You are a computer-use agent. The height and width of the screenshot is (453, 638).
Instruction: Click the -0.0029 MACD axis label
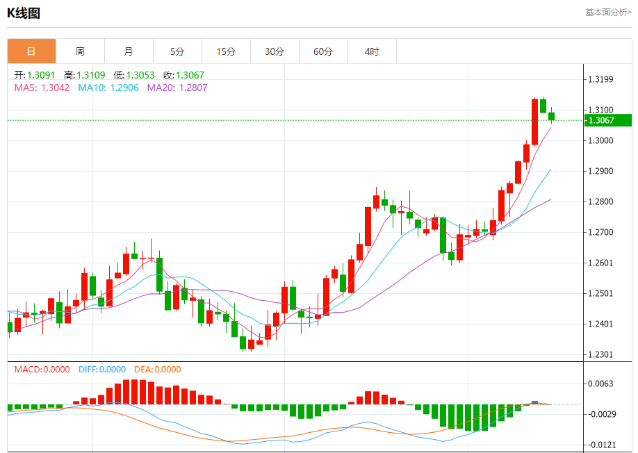pos(601,414)
